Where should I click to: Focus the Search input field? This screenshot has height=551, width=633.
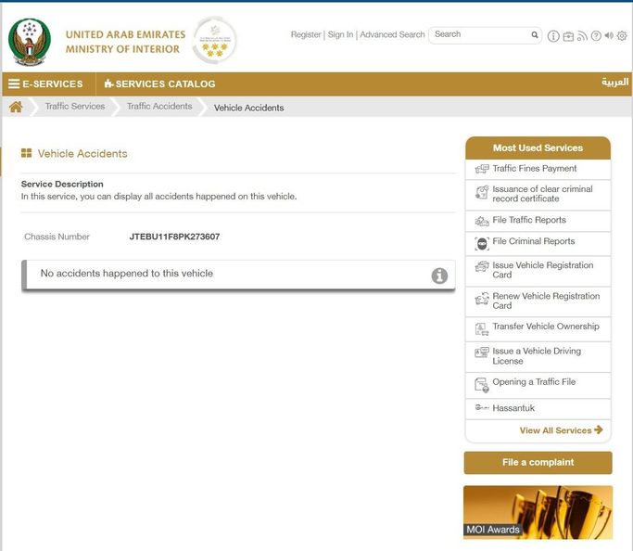(x=479, y=34)
